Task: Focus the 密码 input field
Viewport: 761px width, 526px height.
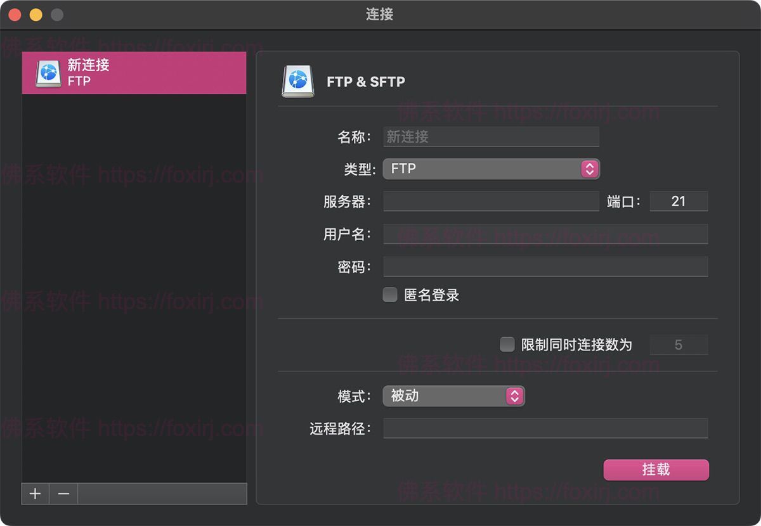Action: point(545,267)
